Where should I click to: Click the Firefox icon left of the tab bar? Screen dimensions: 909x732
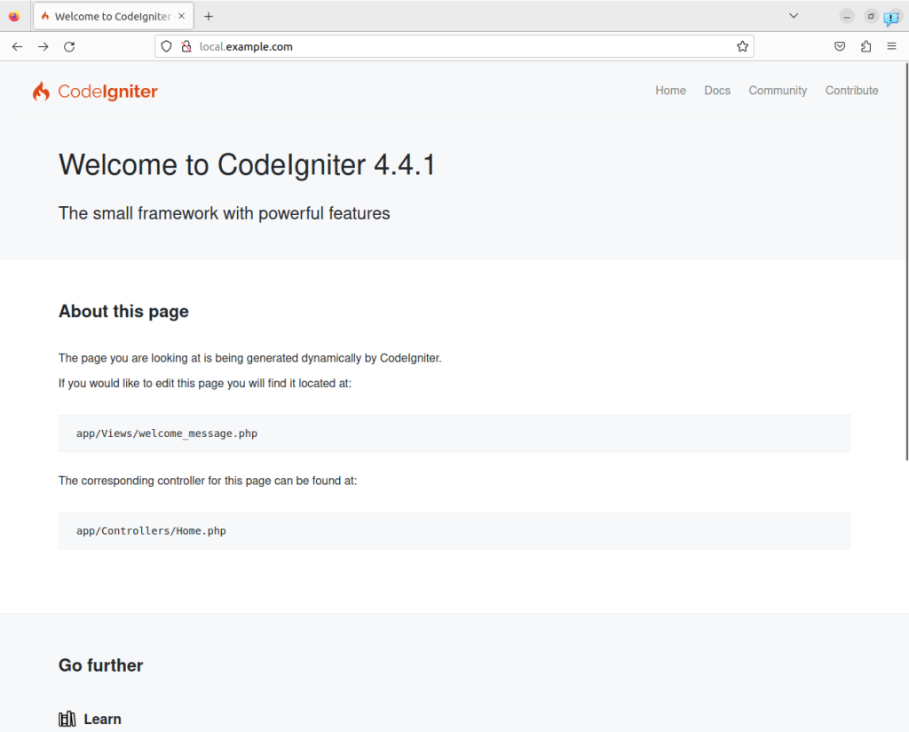[14, 15]
